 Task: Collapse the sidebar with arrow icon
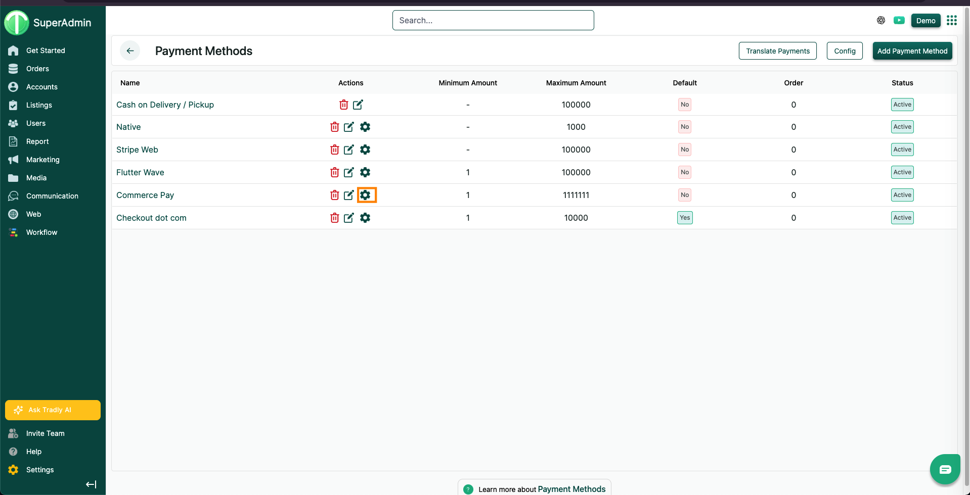91,484
